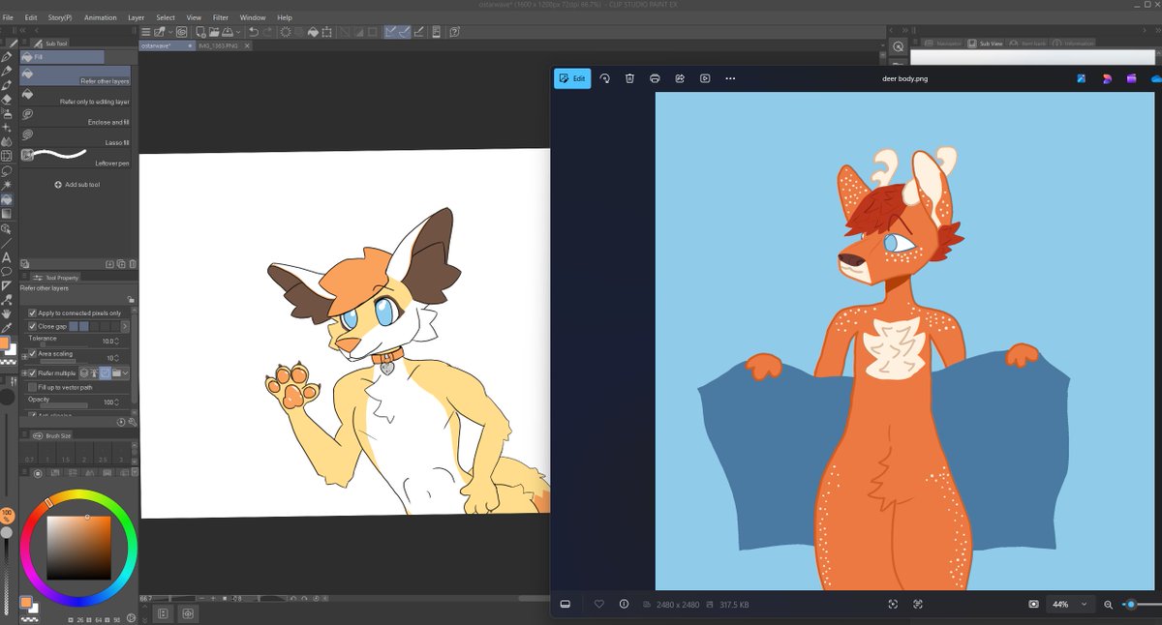Click the heart favorite icon in Photos
The image size is (1162, 625).
point(598,604)
